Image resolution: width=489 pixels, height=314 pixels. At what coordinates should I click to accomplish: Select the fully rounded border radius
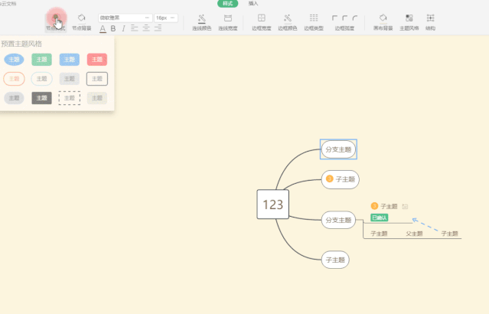click(354, 18)
